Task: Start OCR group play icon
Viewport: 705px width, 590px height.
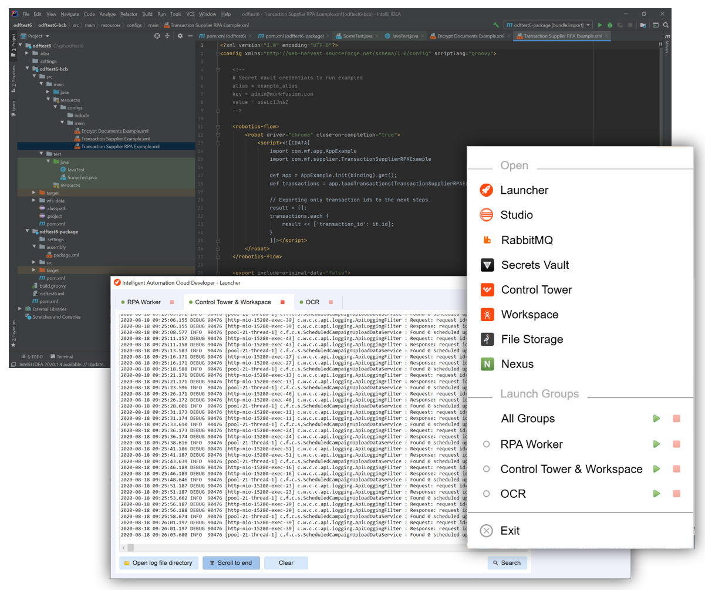Action: tap(657, 494)
